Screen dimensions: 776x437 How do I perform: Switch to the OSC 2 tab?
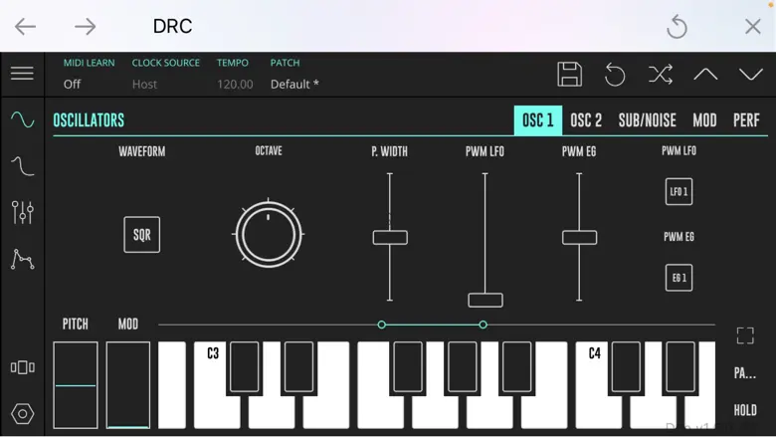586,120
